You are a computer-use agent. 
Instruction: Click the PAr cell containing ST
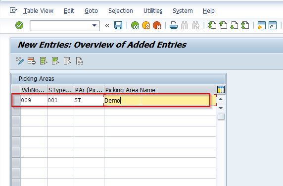[89, 100]
